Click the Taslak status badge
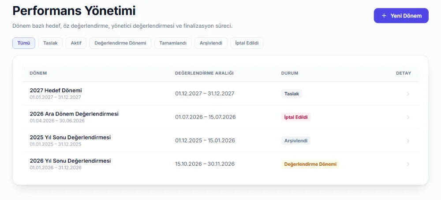 292,94
